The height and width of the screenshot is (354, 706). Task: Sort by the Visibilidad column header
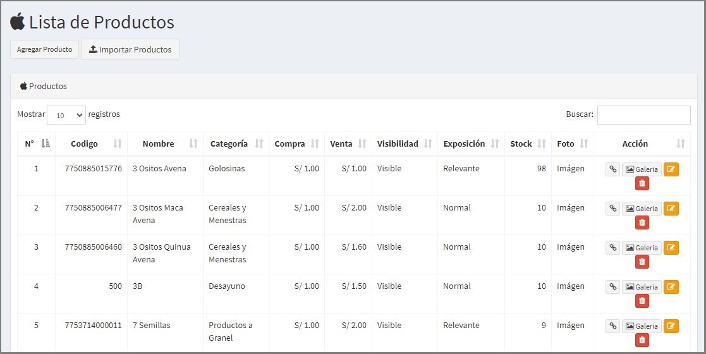[405, 143]
